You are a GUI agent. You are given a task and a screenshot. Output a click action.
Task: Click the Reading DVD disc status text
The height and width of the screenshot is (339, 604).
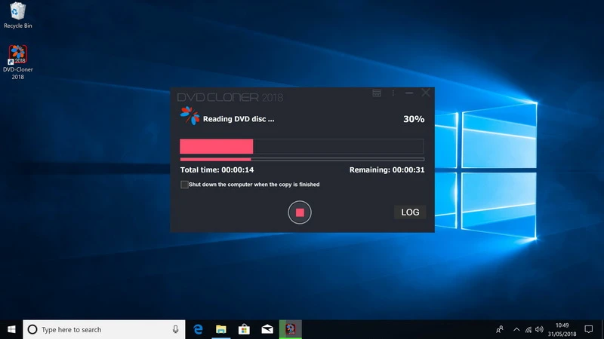[x=239, y=119]
